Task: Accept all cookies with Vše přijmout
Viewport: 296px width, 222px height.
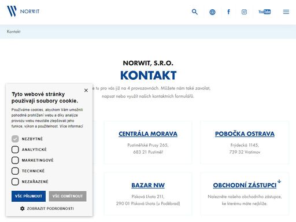Action: tap(28, 196)
